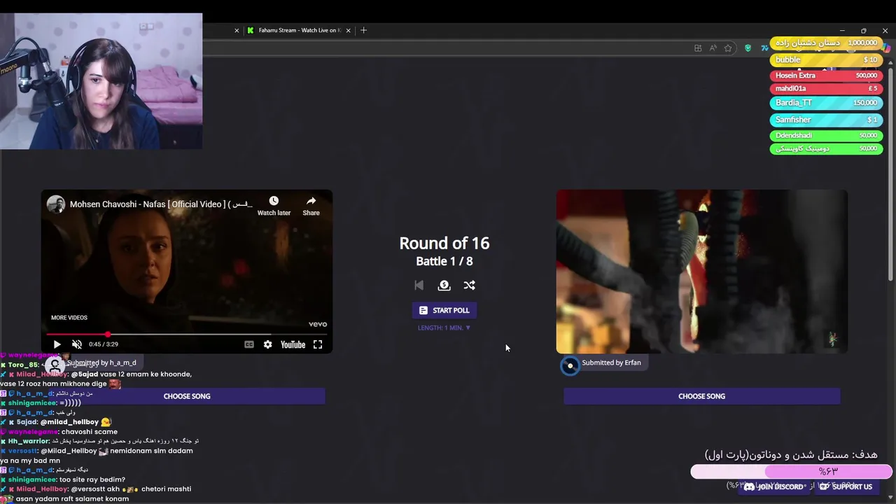The height and width of the screenshot is (504, 896).
Task: Click the 5ajad chat username
Action: (28, 422)
